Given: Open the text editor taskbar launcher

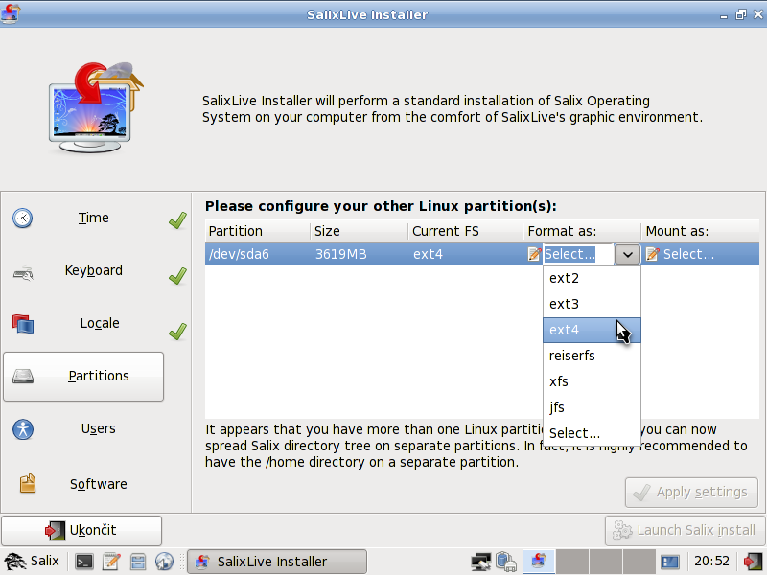Looking at the screenshot, I should click(x=111, y=562).
